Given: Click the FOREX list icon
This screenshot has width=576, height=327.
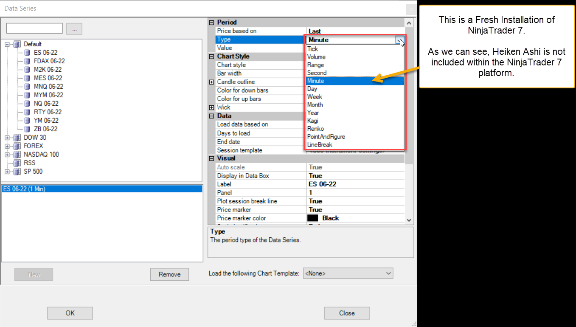Looking at the screenshot, I should coord(17,146).
